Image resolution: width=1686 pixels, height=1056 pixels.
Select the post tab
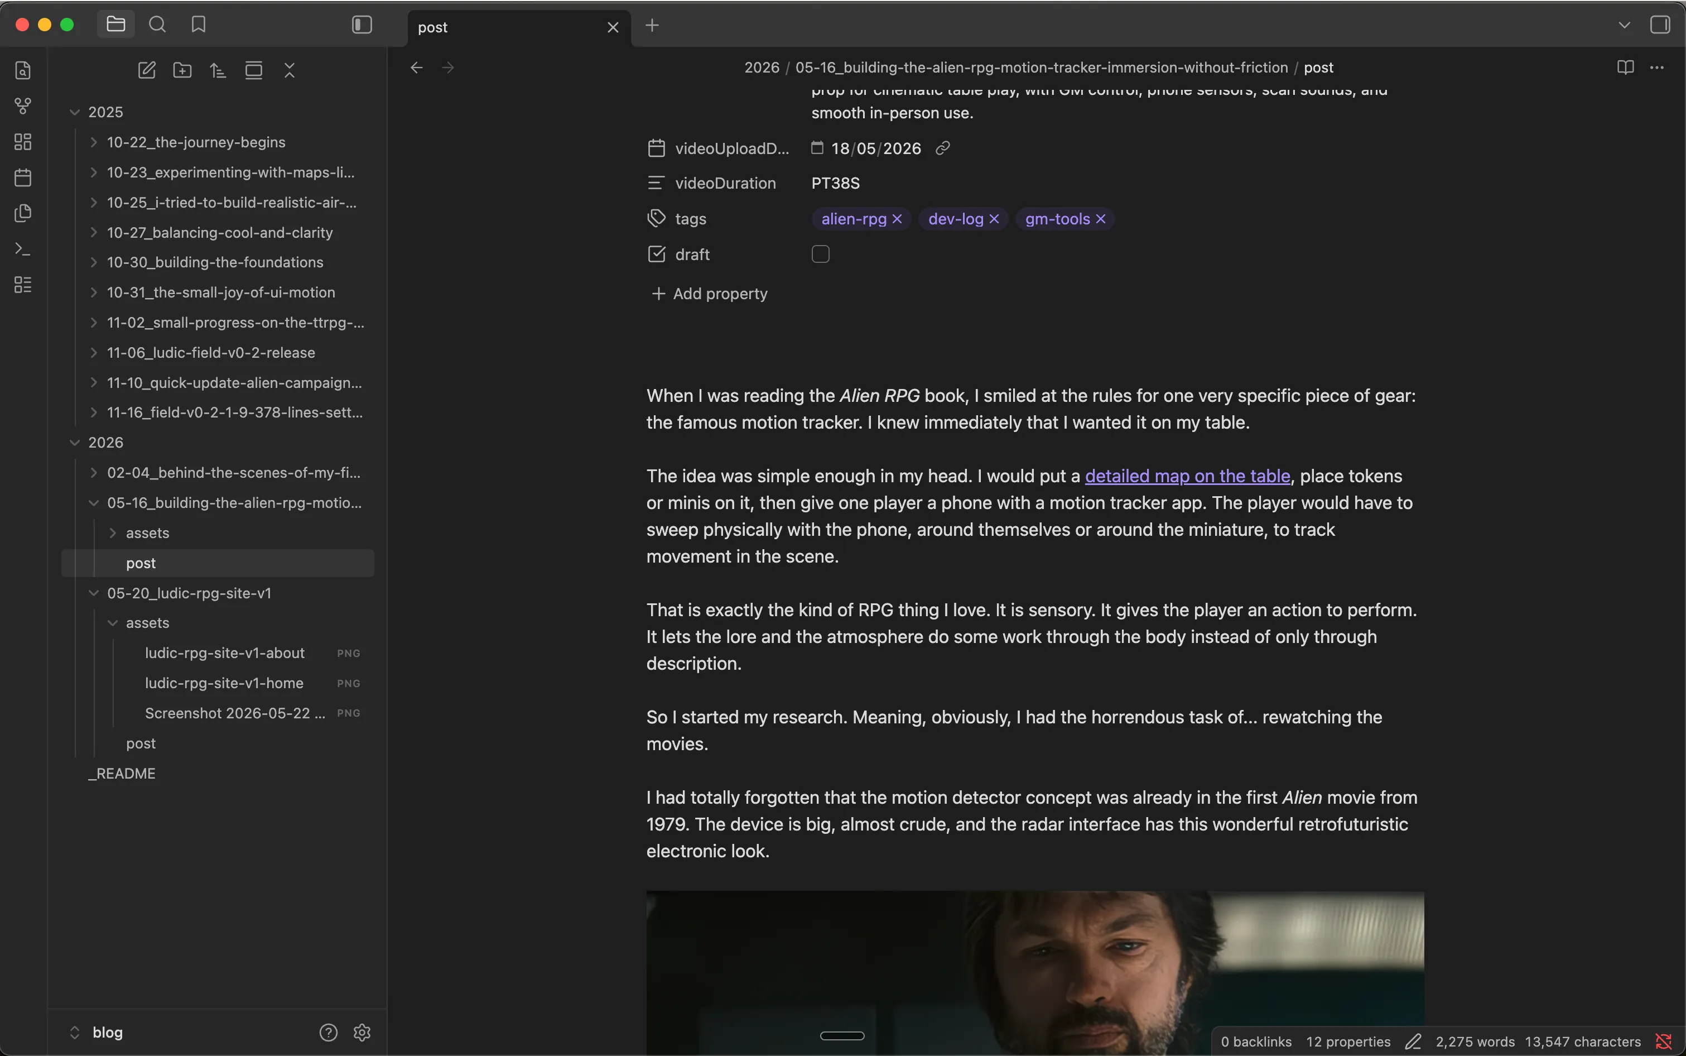(x=519, y=27)
